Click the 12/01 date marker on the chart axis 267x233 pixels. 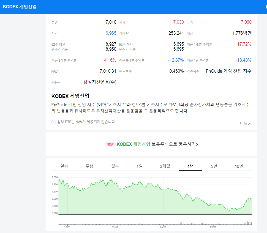click(67, 227)
